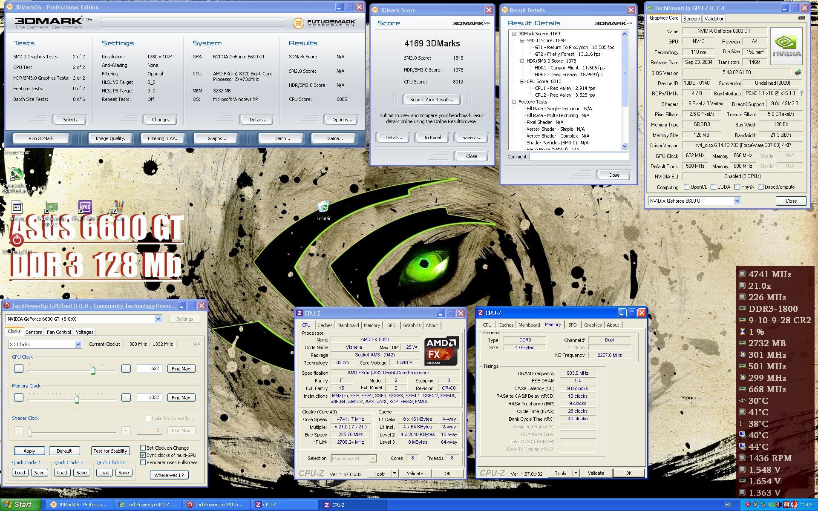The width and height of the screenshot is (818, 511).
Task: Open the GPUTool_CTP1 desktop icon
Action: [17, 241]
